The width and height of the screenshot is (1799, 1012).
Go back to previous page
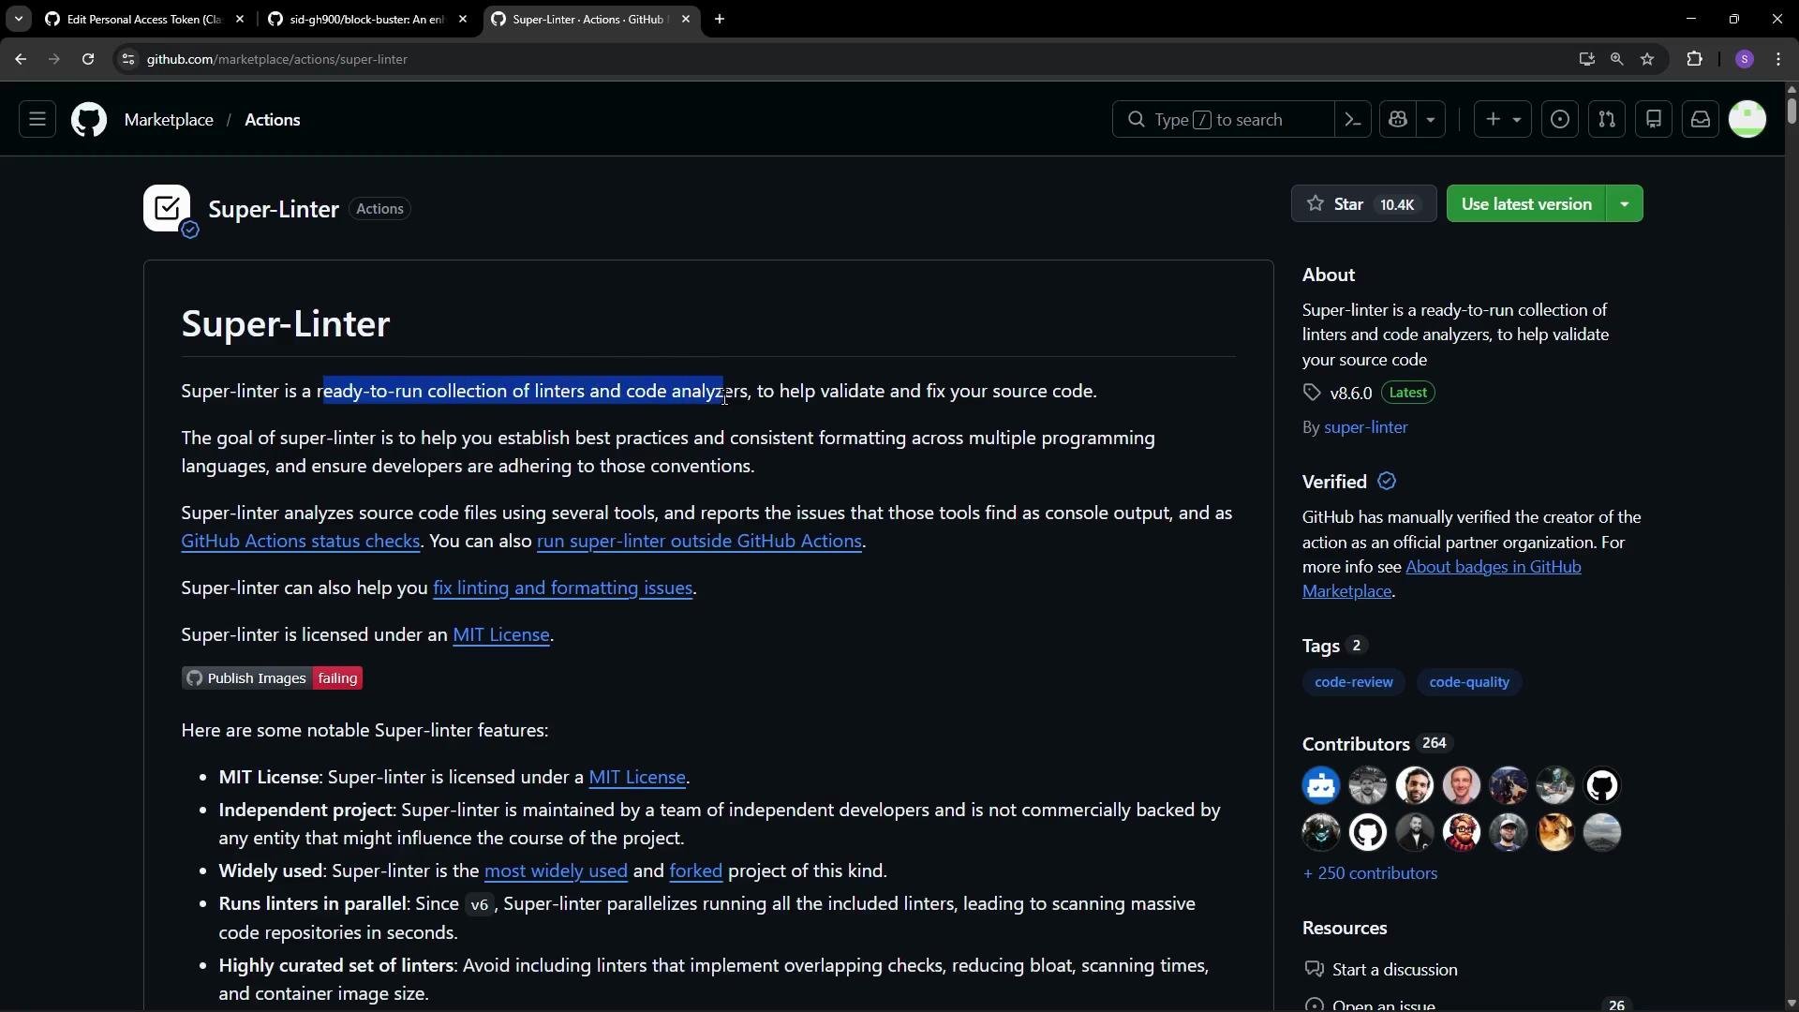coord(21,59)
